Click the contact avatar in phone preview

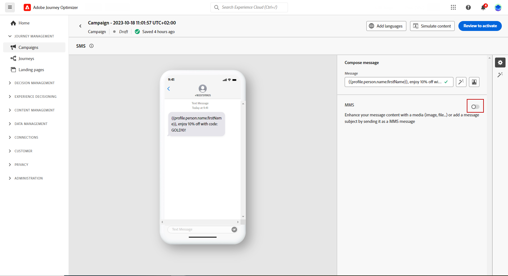click(x=203, y=88)
